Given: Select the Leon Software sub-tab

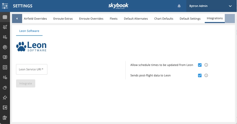Looking at the screenshot, I should (x=29, y=31).
